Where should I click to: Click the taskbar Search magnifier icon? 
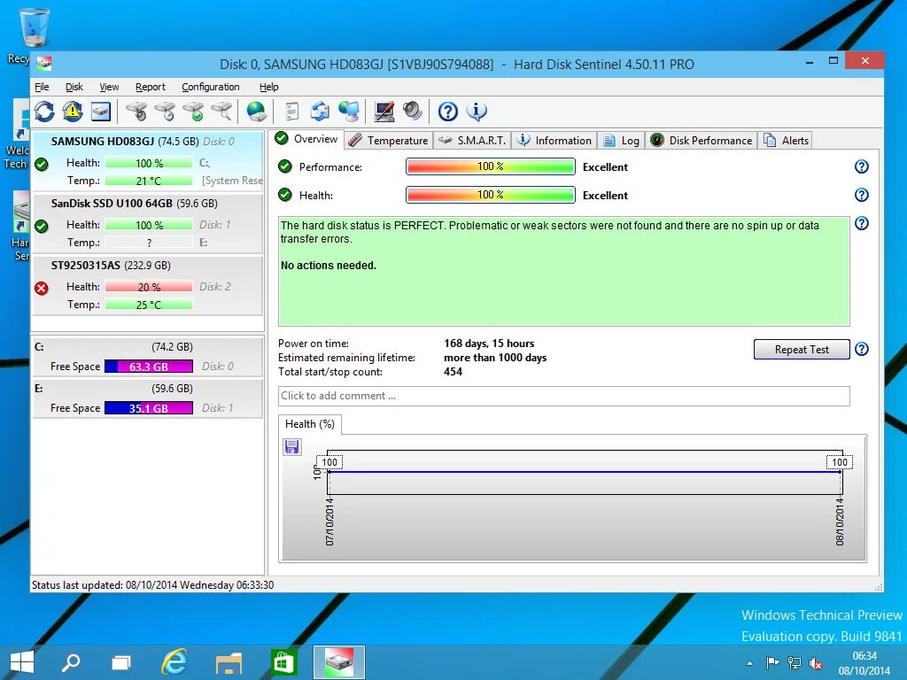71,662
